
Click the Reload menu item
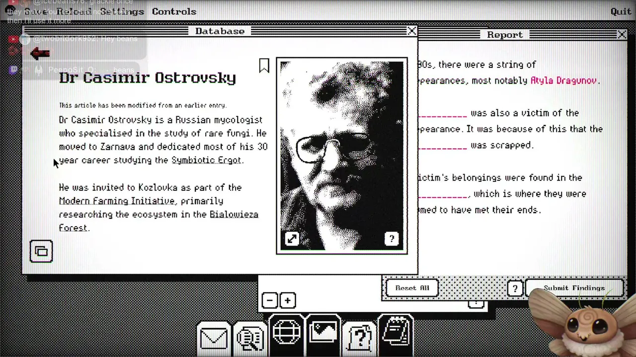(x=74, y=11)
